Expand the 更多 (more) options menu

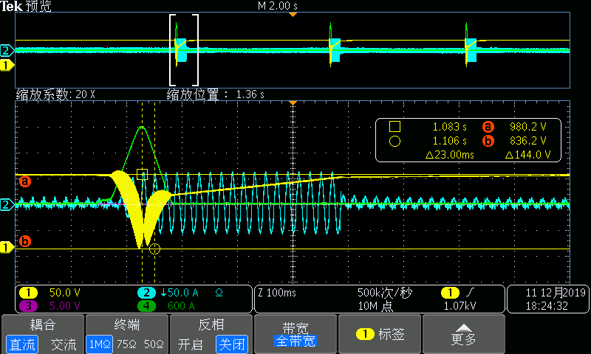click(x=463, y=334)
